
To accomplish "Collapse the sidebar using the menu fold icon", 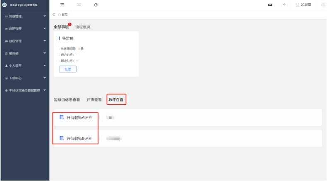I will point(62,5).
